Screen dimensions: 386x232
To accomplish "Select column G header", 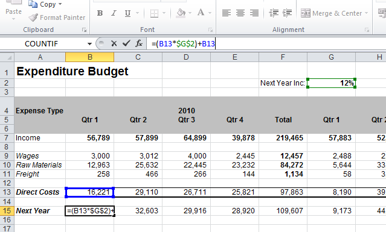I will coord(332,57).
